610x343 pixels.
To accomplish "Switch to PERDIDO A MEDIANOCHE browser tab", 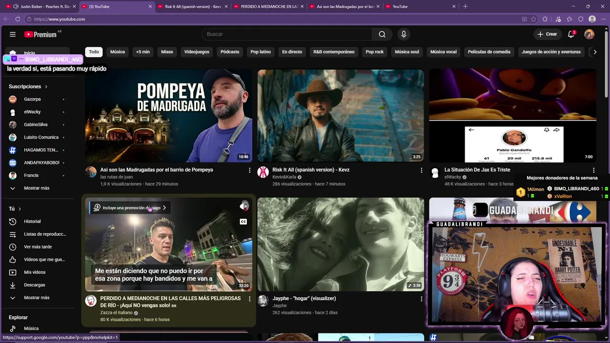I will point(269,7).
